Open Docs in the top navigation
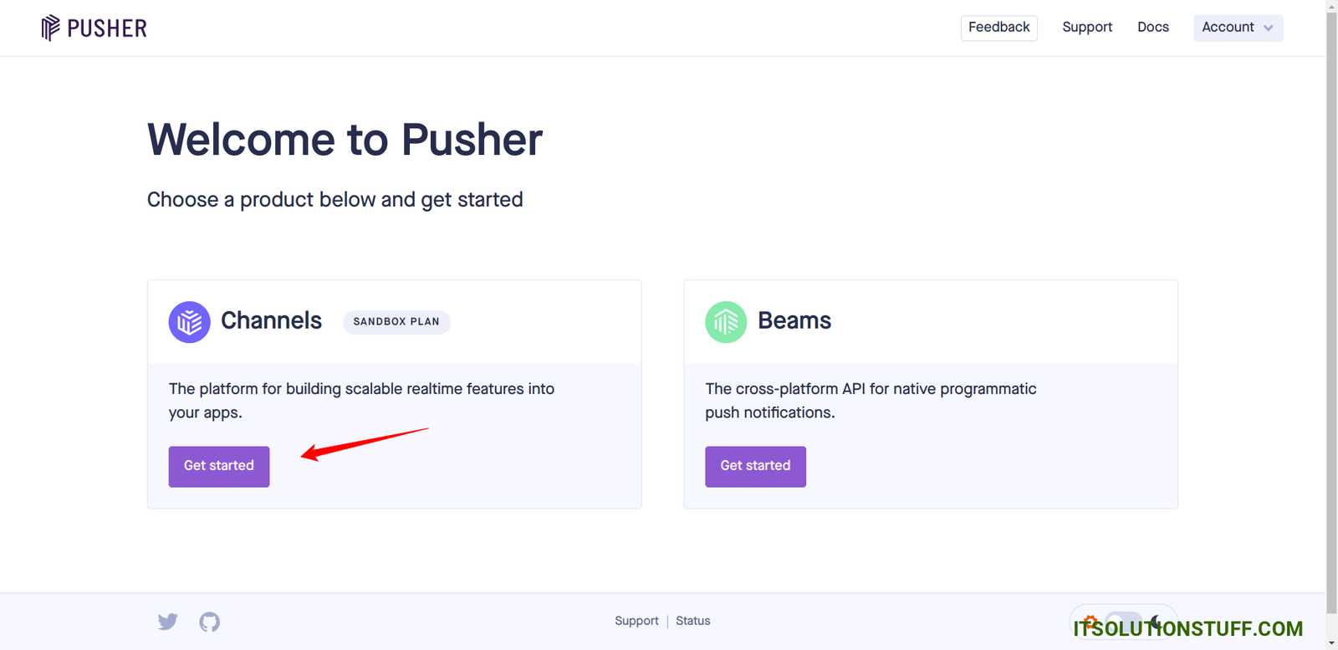 pos(1152,28)
